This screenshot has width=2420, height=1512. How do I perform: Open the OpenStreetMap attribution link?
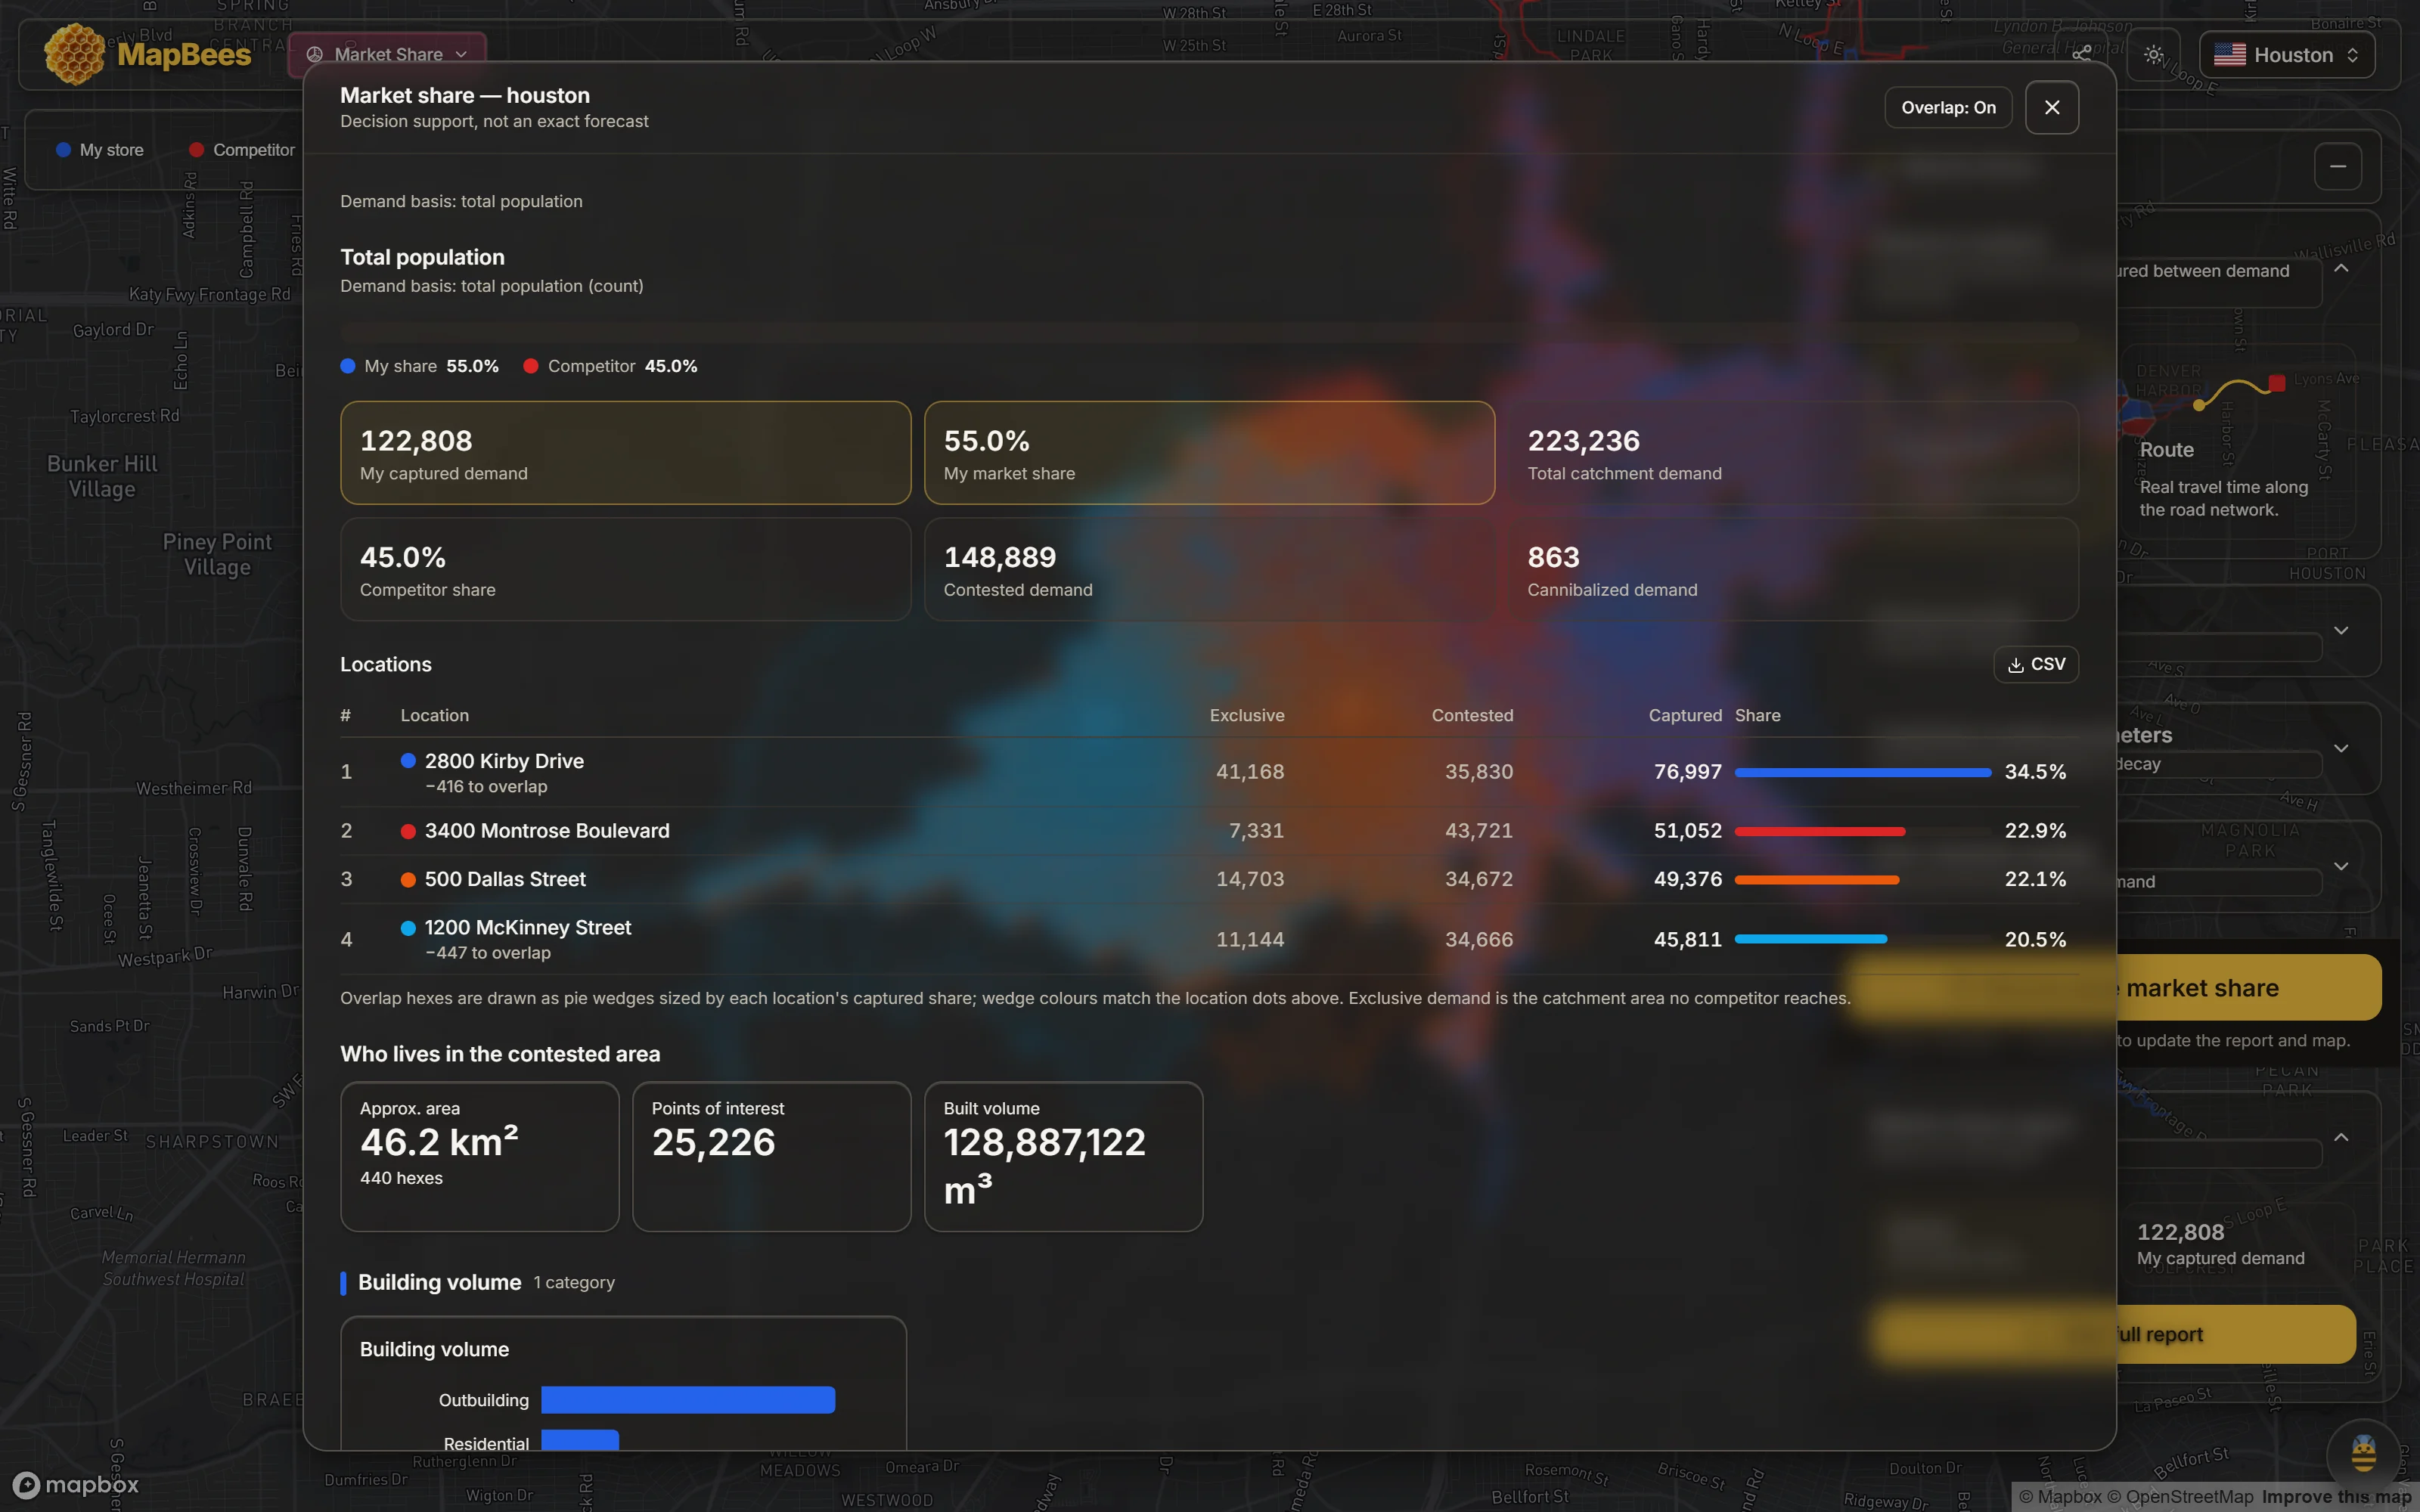point(2180,1497)
